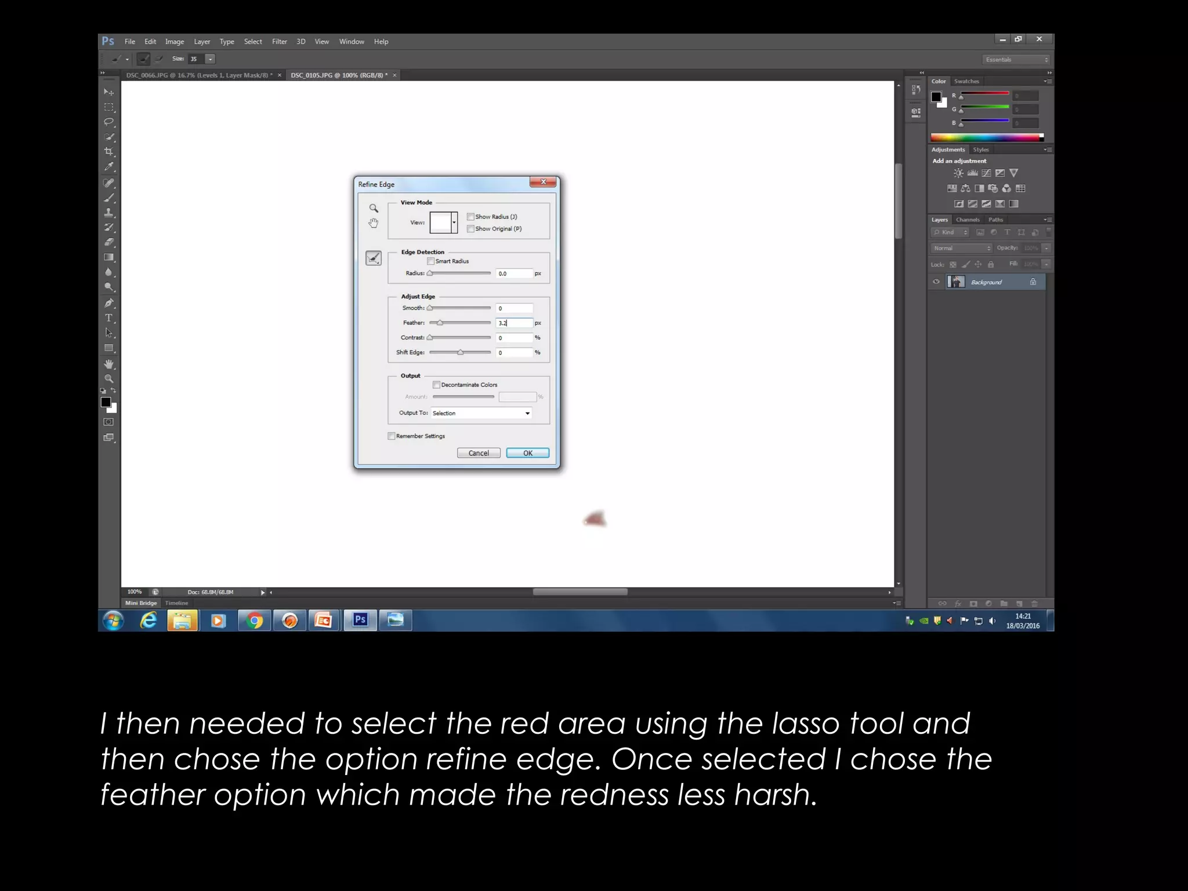Select the Horizontal Type tool

click(108, 318)
